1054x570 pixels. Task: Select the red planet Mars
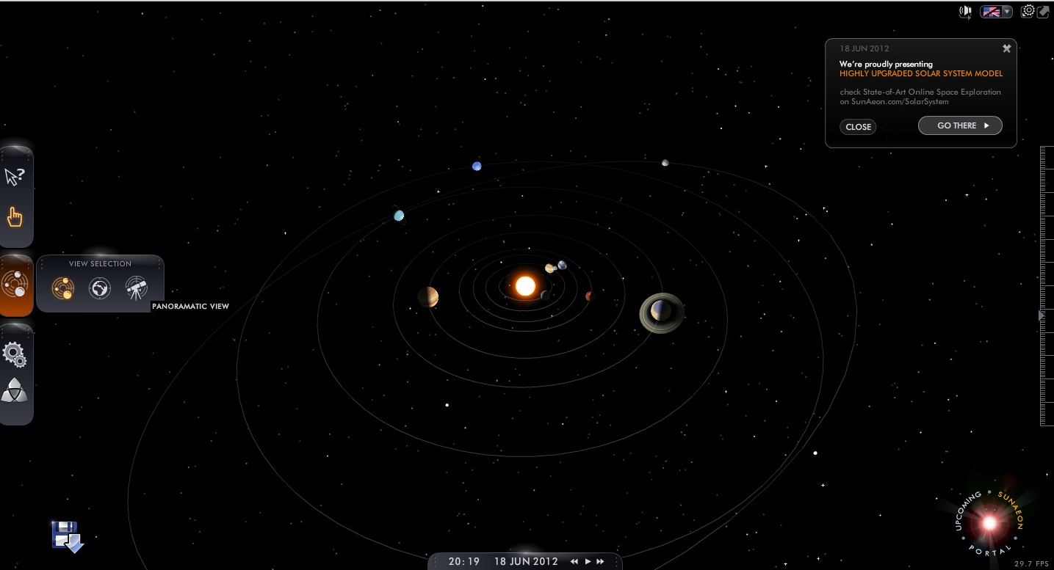click(588, 296)
